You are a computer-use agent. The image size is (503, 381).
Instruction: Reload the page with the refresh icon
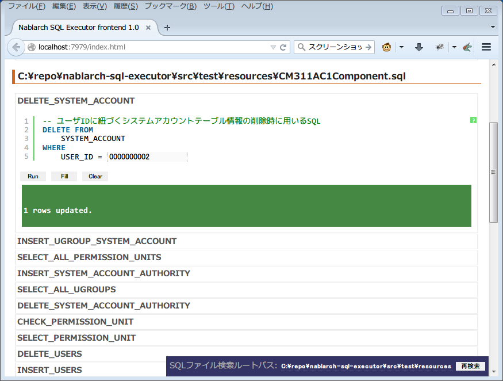pyautogui.click(x=283, y=47)
